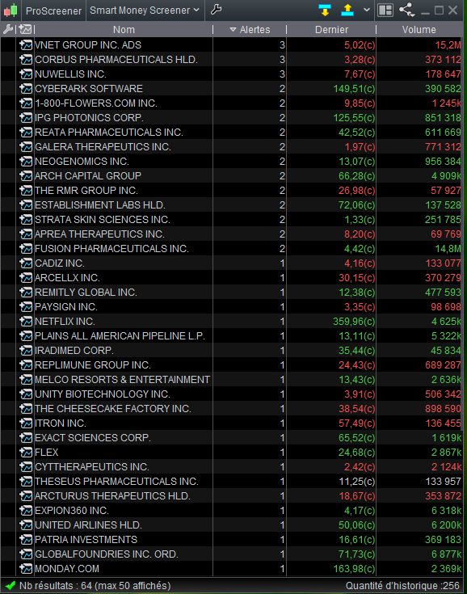Image resolution: width=467 pixels, height=594 pixels.
Task: Select the EXPION360 INC. row name
Action: (x=72, y=511)
